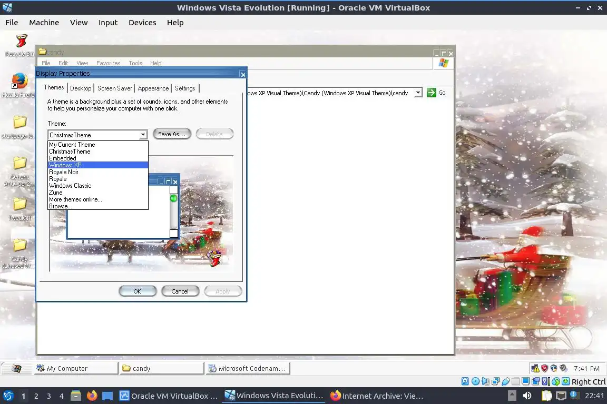Switch to the Appearance tab
This screenshot has height=404, width=607.
pos(153,88)
